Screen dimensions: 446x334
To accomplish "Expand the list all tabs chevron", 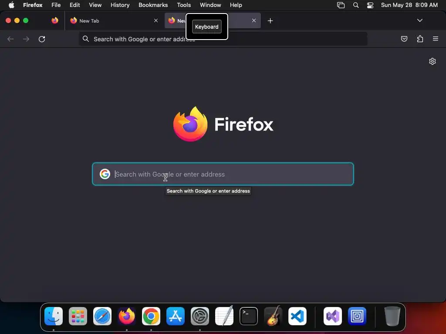I will (419, 20).
